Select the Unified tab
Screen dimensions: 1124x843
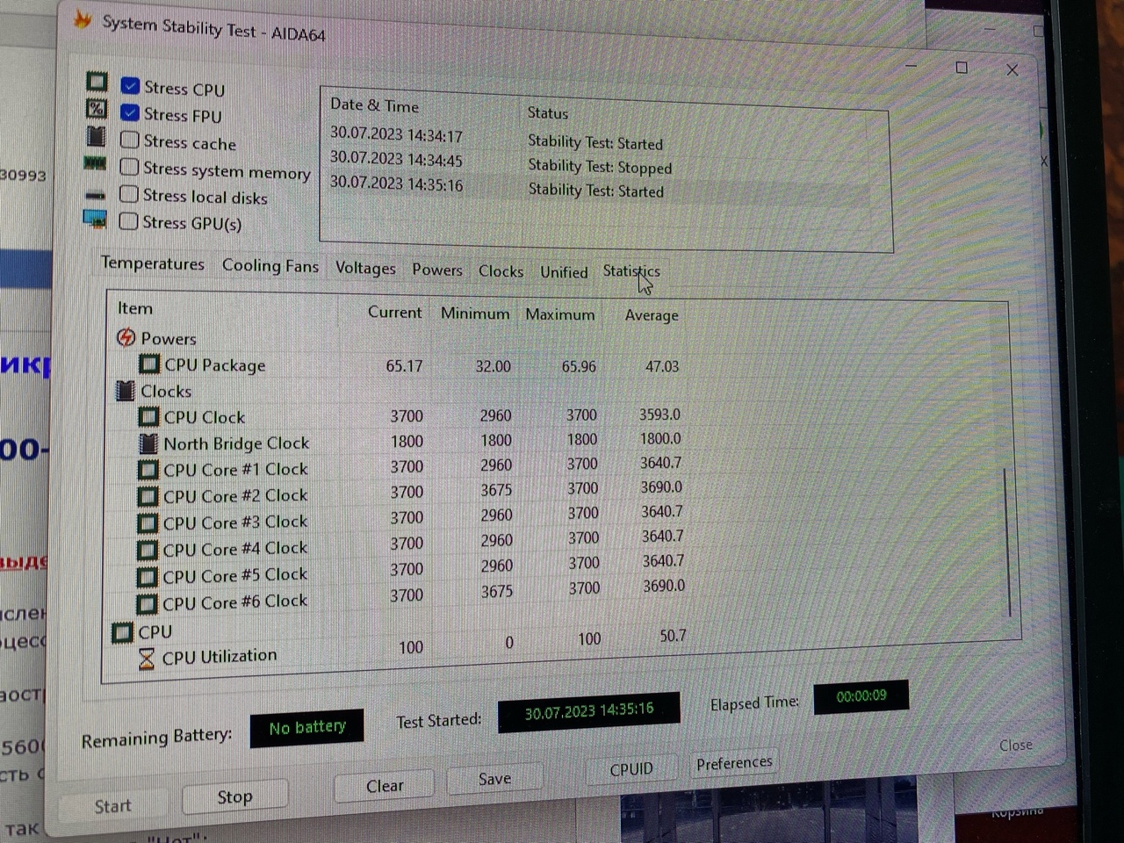point(564,272)
